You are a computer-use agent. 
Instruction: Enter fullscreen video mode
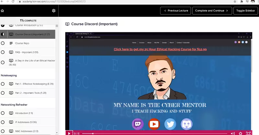coord(248,133)
